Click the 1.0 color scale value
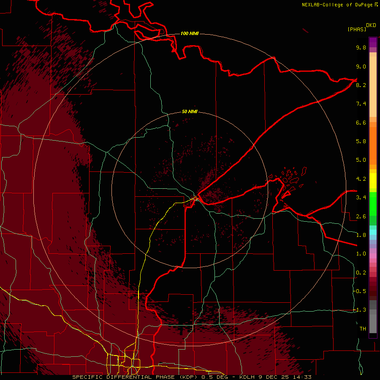 click(361, 254)
